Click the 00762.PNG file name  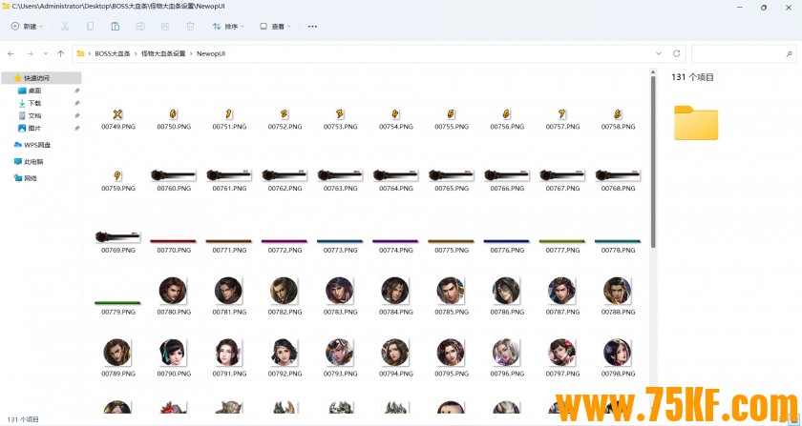coord(285,189)
